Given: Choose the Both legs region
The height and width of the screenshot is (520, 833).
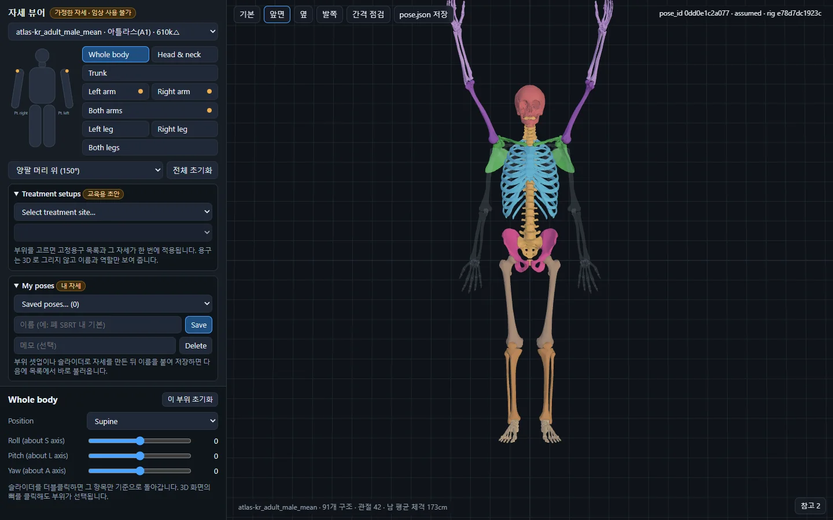Looking at the screenshot, I should click(150, 147).
